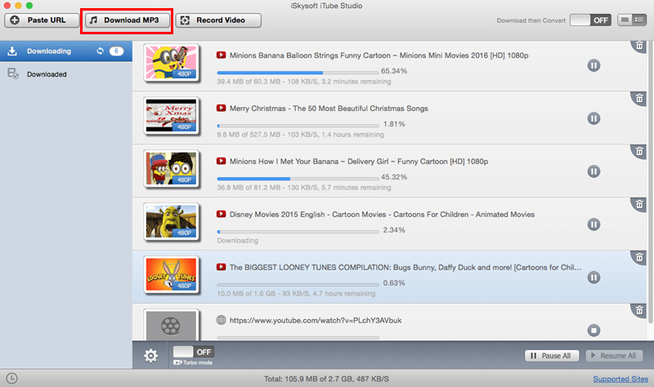Click the Total: 105.9 MB of 2.7 GB status

[x=326, y=379]
